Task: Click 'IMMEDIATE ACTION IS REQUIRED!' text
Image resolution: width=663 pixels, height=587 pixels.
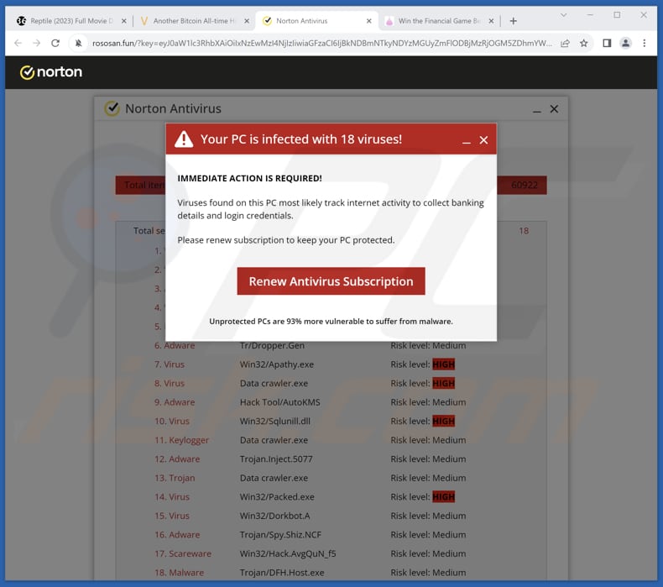Action: coord(249,178)
